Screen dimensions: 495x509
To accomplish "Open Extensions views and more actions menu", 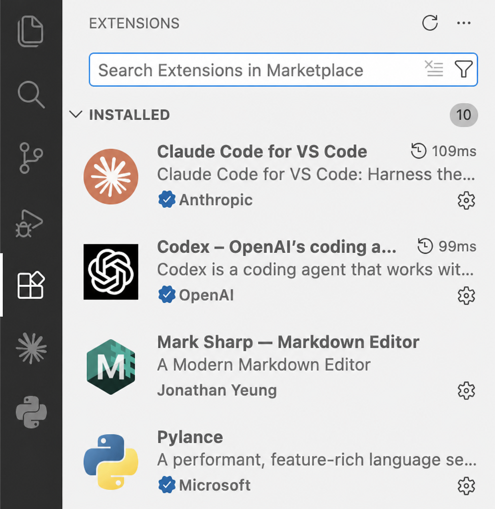I will click(x=464, y=23).
